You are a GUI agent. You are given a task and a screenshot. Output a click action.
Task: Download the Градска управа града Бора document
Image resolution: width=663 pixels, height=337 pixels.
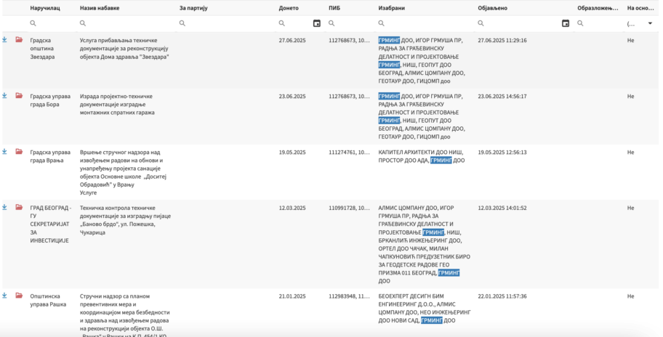pos(4,95)
